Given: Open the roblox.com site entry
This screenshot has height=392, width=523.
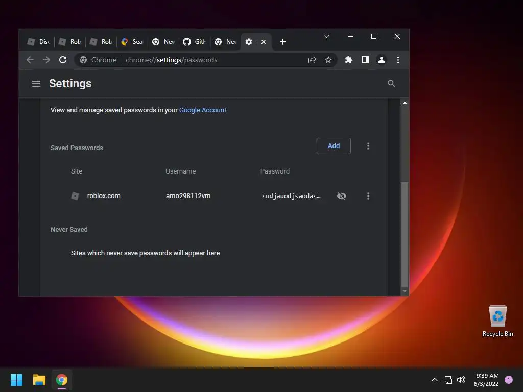Looking at the screenshot, I should [104, 196].
